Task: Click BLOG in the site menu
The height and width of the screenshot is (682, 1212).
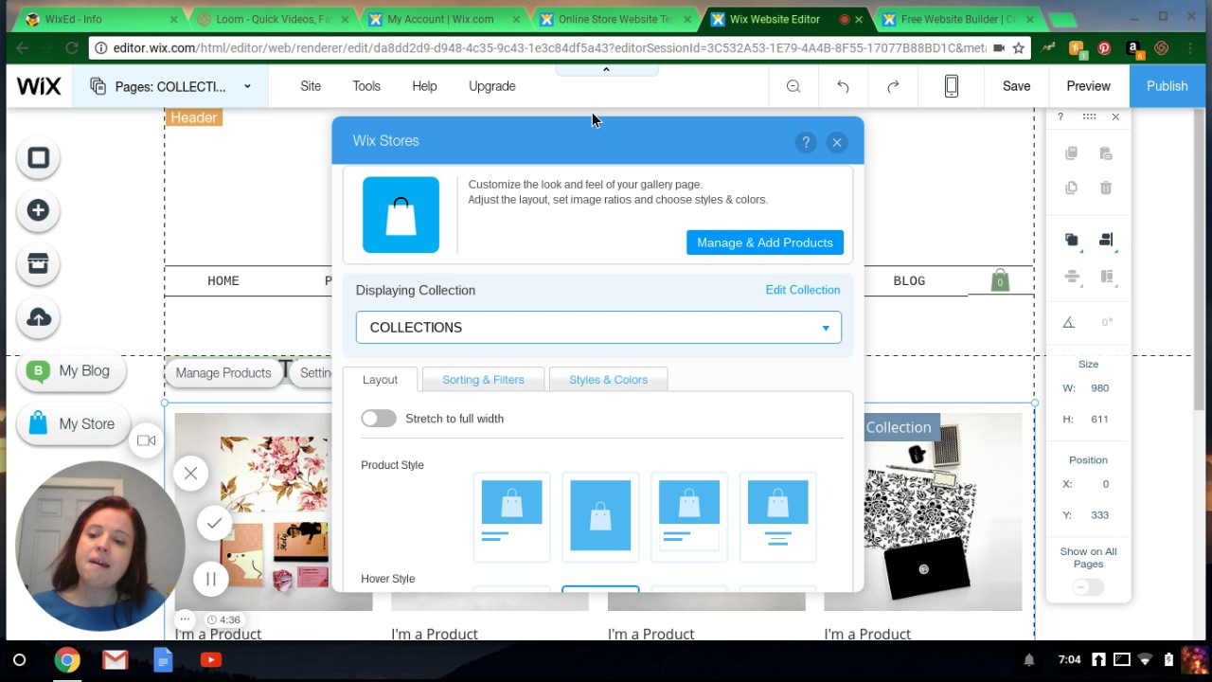Action: [909, 280]
